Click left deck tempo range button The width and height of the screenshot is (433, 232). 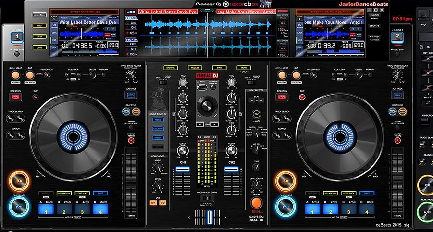(131, 127)
